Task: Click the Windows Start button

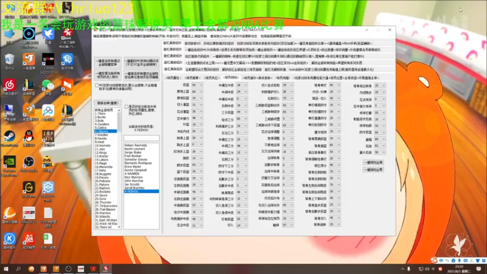Action: click(x=5, y=269)
